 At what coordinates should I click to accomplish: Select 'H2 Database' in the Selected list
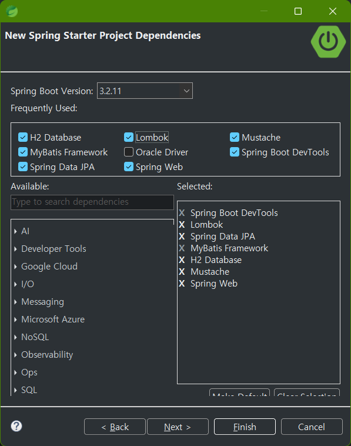(216, 260)
